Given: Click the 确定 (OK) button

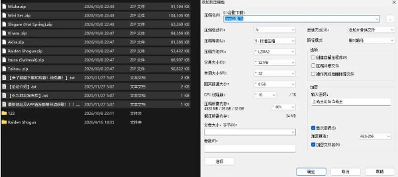Looking at the screenshot, I should click(311, 172).
